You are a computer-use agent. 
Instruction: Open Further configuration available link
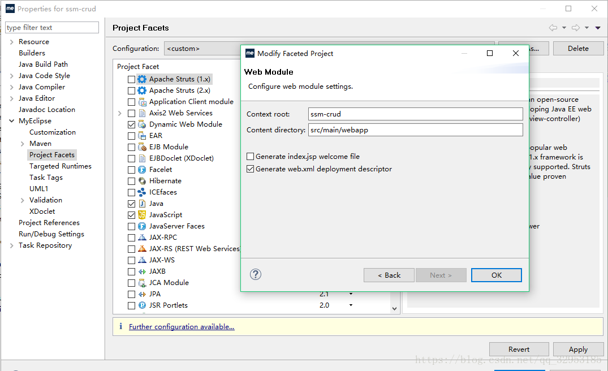(x=182, y=327)
